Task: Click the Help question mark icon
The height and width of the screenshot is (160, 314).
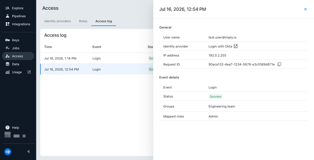Action: pos(8,127)
